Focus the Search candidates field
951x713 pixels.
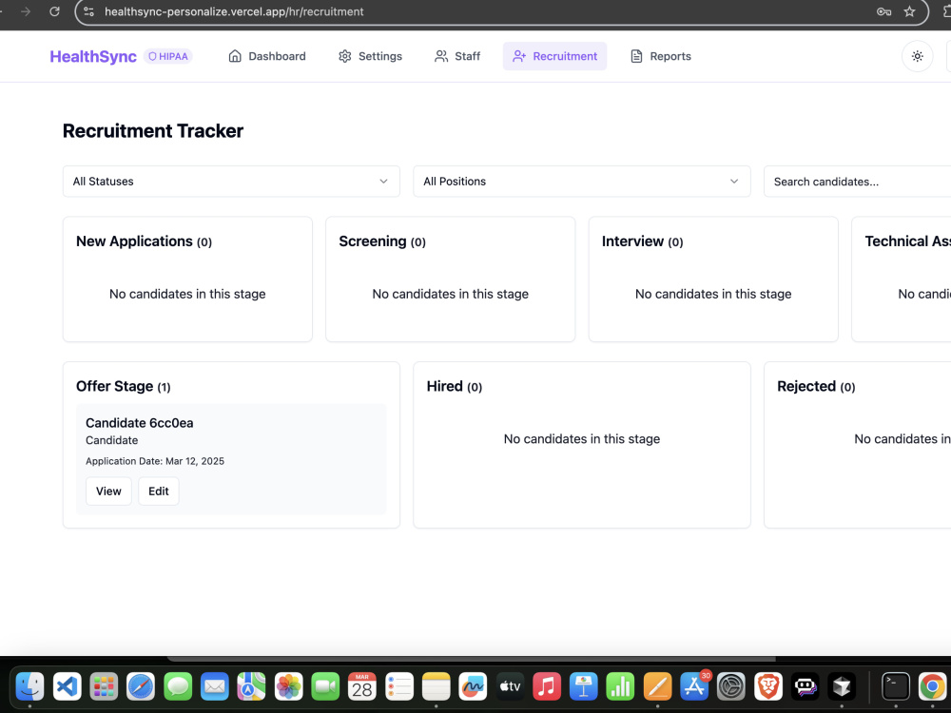tap(857, 182)
